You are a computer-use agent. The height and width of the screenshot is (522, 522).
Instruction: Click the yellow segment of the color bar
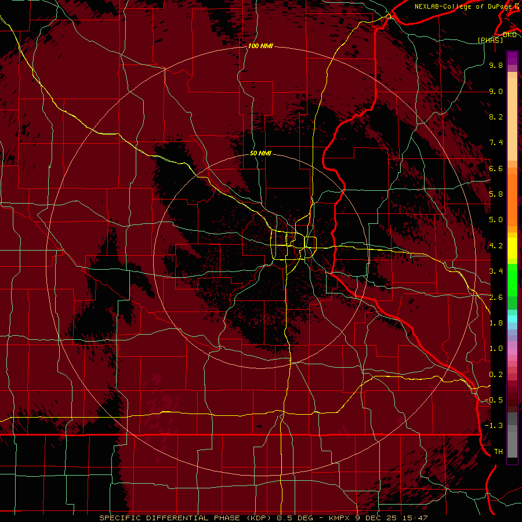click(x=512, y=248)
